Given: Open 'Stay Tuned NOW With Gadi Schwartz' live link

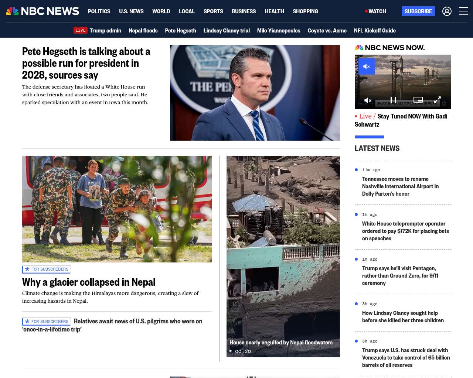Looking at the screenshot, I should [401, 120].
